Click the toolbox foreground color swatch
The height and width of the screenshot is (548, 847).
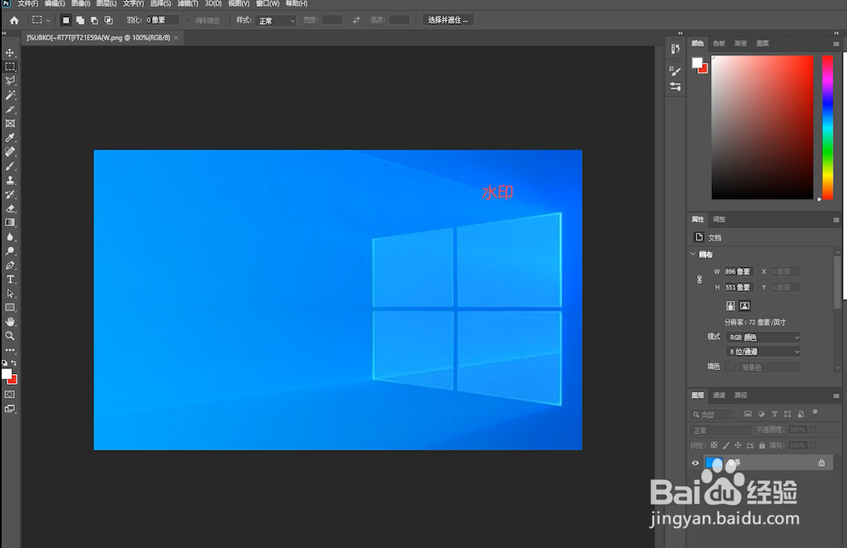(x=7, y=374)
